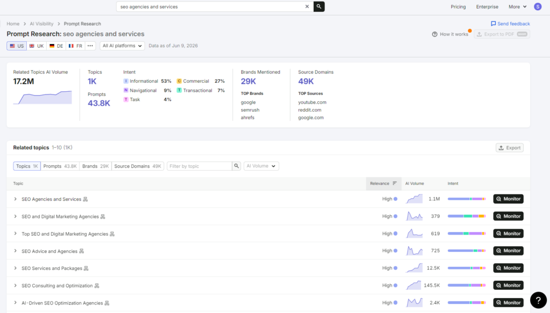The image size is (550, 313).
Task: Expand the Top SEO and Digital Marketing Agencies row
Action: [x=16, y=234]
